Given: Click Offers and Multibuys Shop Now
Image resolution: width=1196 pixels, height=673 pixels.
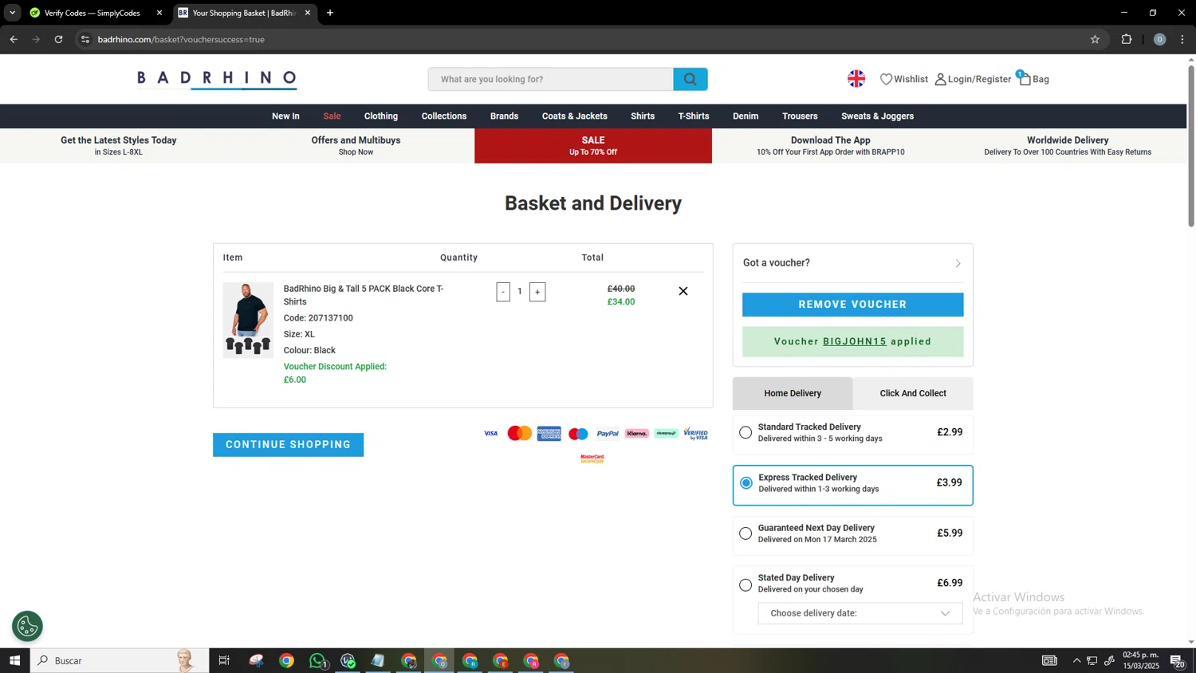Looking at the screenshot, I should [356, 145].
